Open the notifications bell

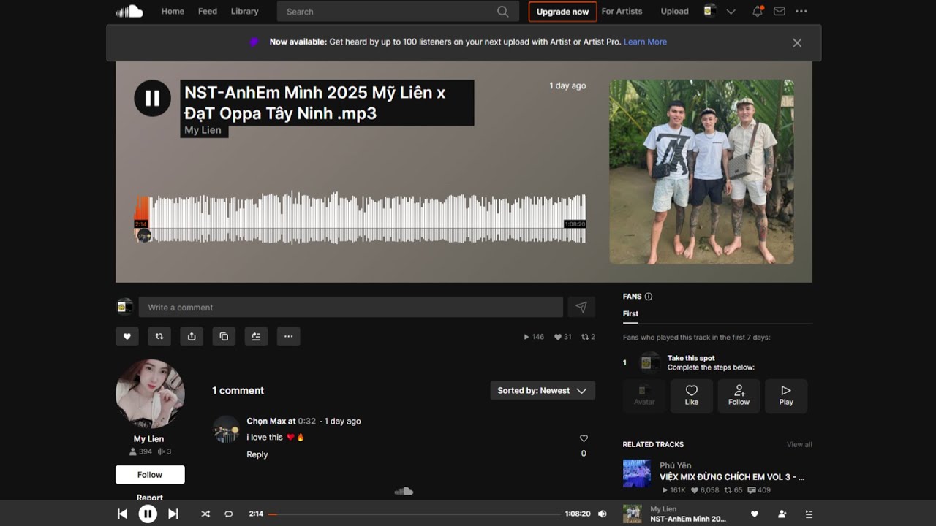(x=758, y=11)
